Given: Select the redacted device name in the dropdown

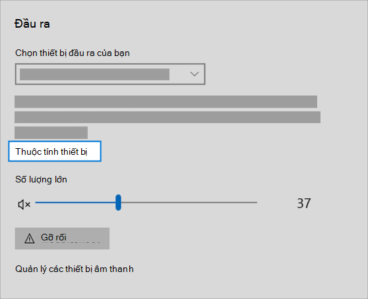Looking at the screenshot, I should 94,74.
